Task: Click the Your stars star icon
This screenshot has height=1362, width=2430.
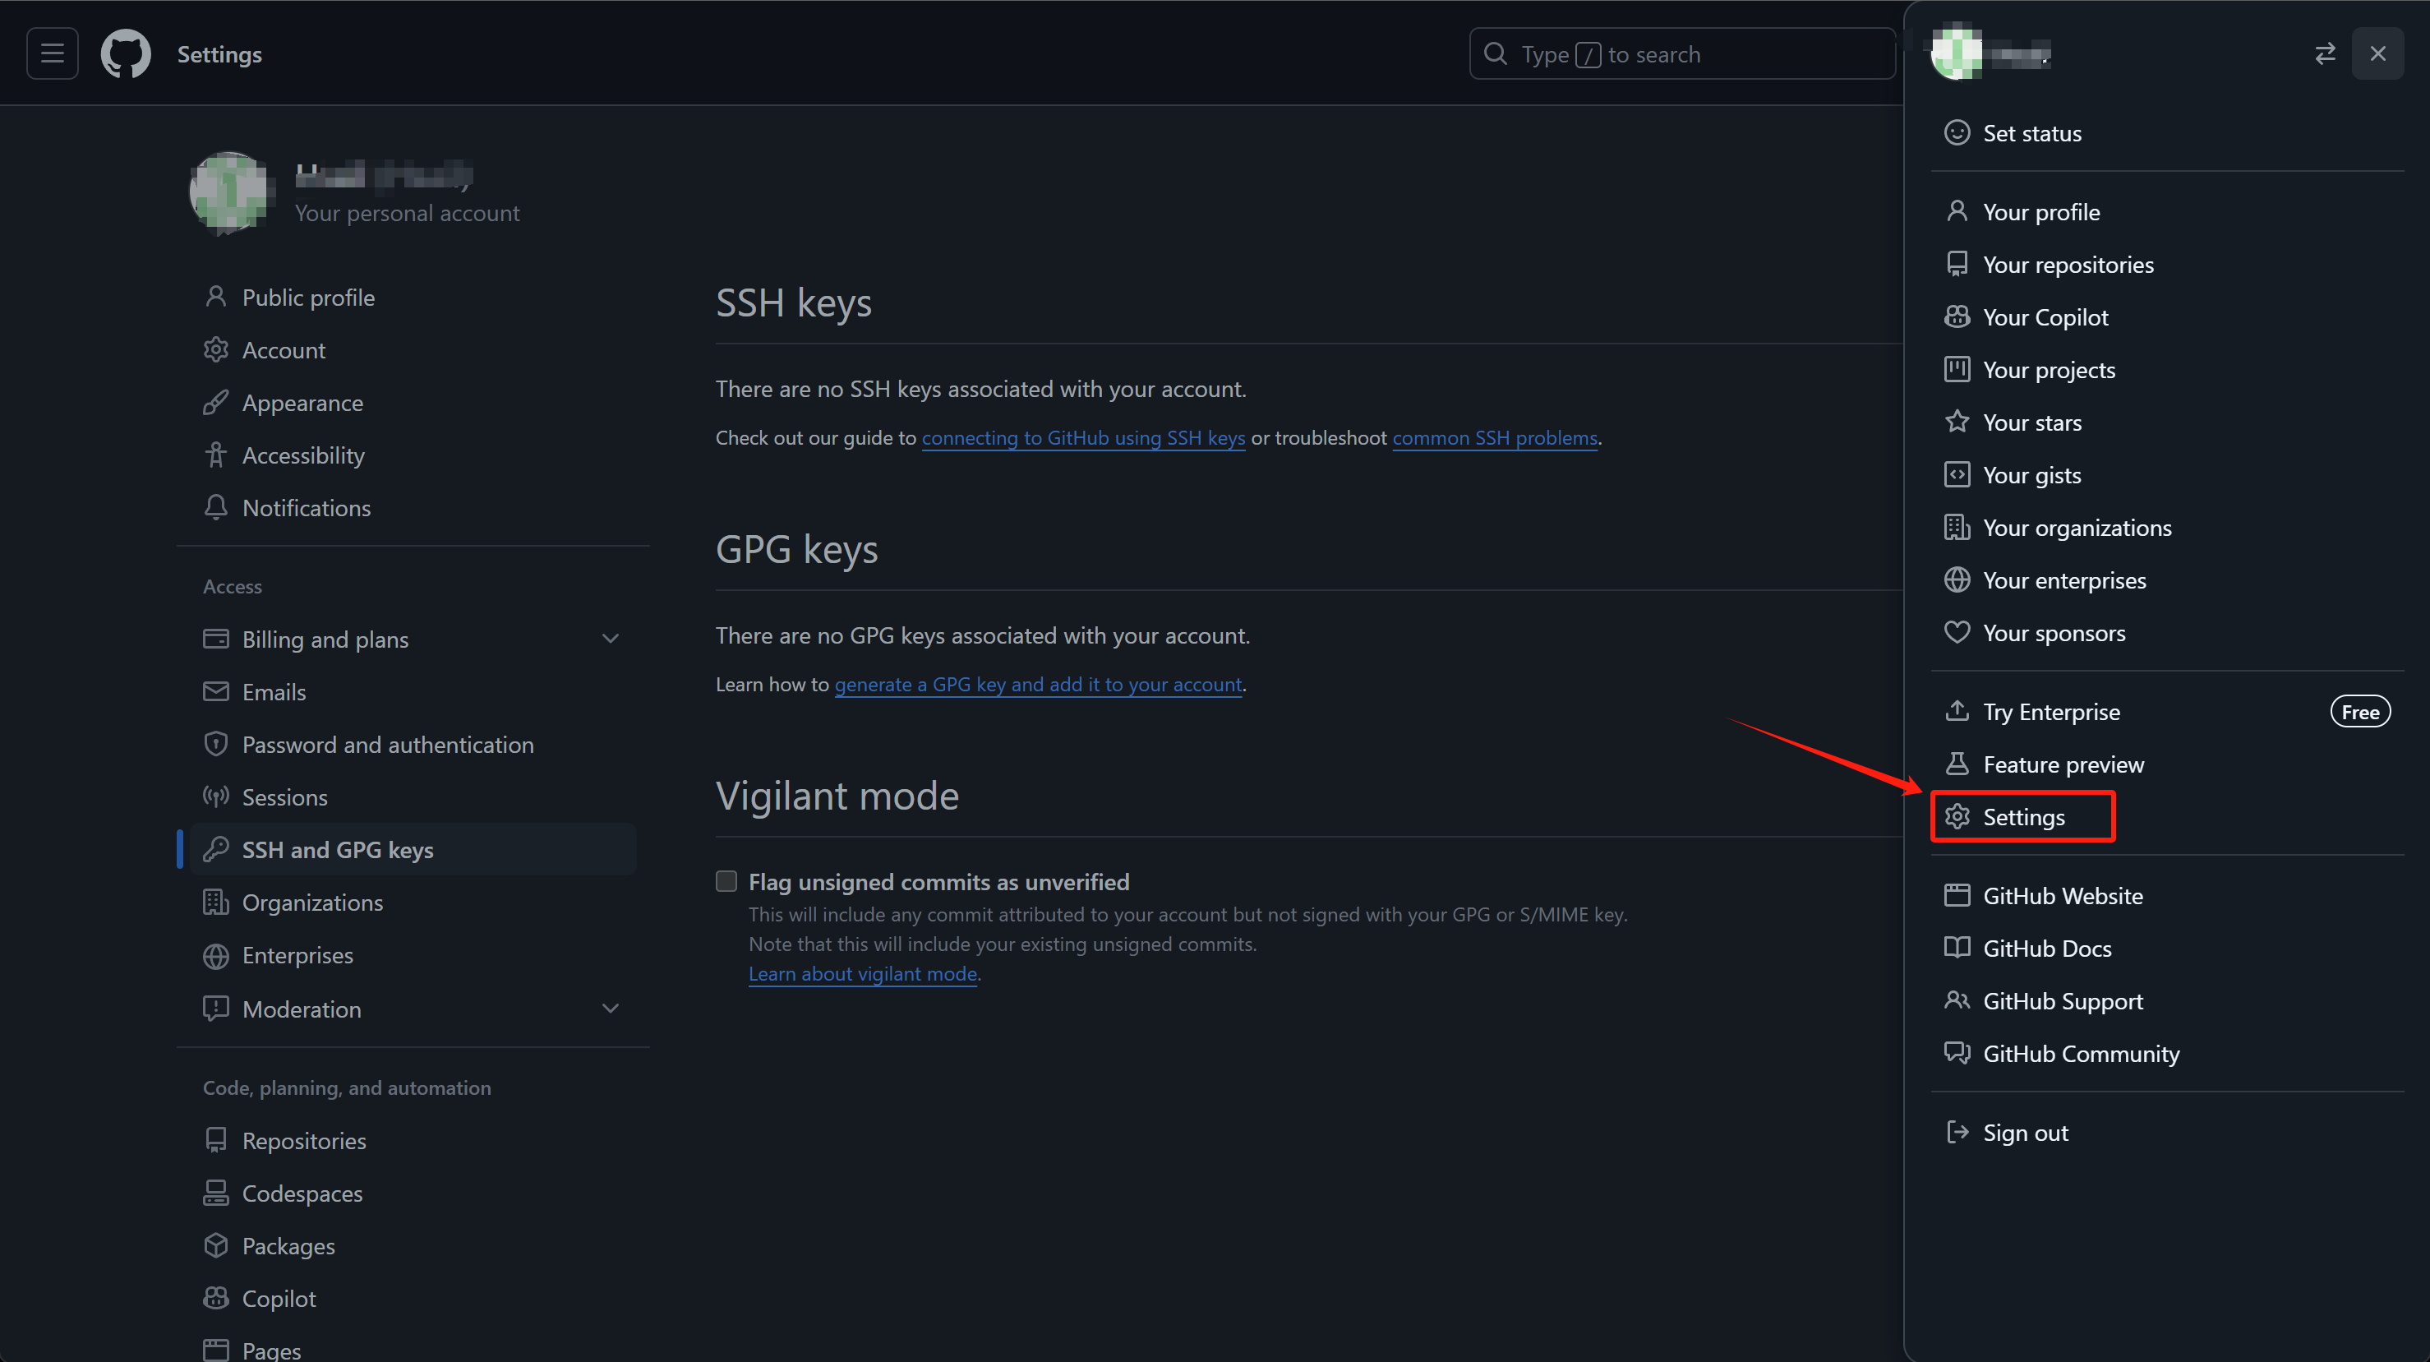Action: 1957,422
